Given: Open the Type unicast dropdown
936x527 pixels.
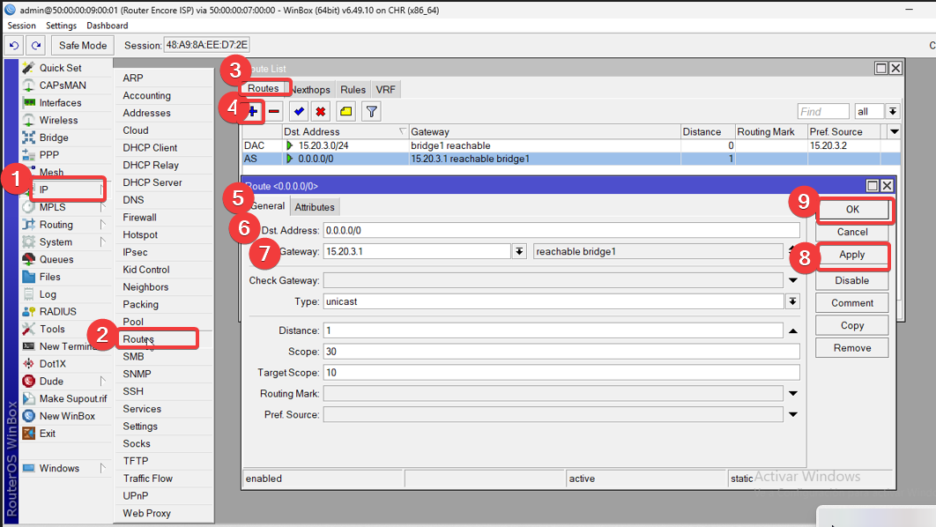Looking at the screenshot, I should pyautogui.click(x=792, y=301).
